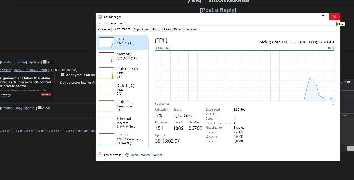Switch to the Processes tab
354x180 pixels.
[x=104, y=29]
